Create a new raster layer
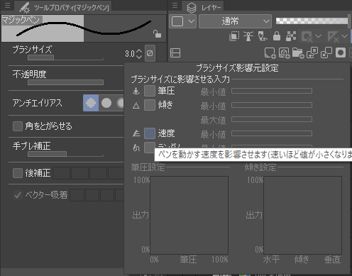This screenshot has height=276, width=352. 270,53
